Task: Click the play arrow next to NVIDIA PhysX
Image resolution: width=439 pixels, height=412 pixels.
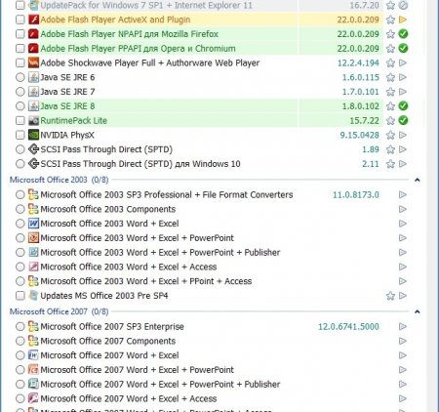Action: 403,135
